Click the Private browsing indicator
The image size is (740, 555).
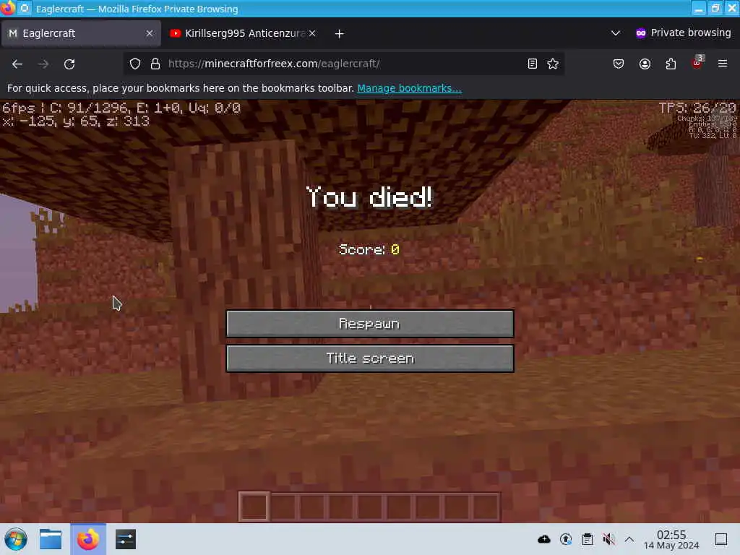click(683, 33)
